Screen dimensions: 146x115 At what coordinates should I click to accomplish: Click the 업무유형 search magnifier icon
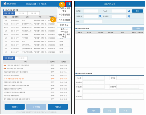101,16
